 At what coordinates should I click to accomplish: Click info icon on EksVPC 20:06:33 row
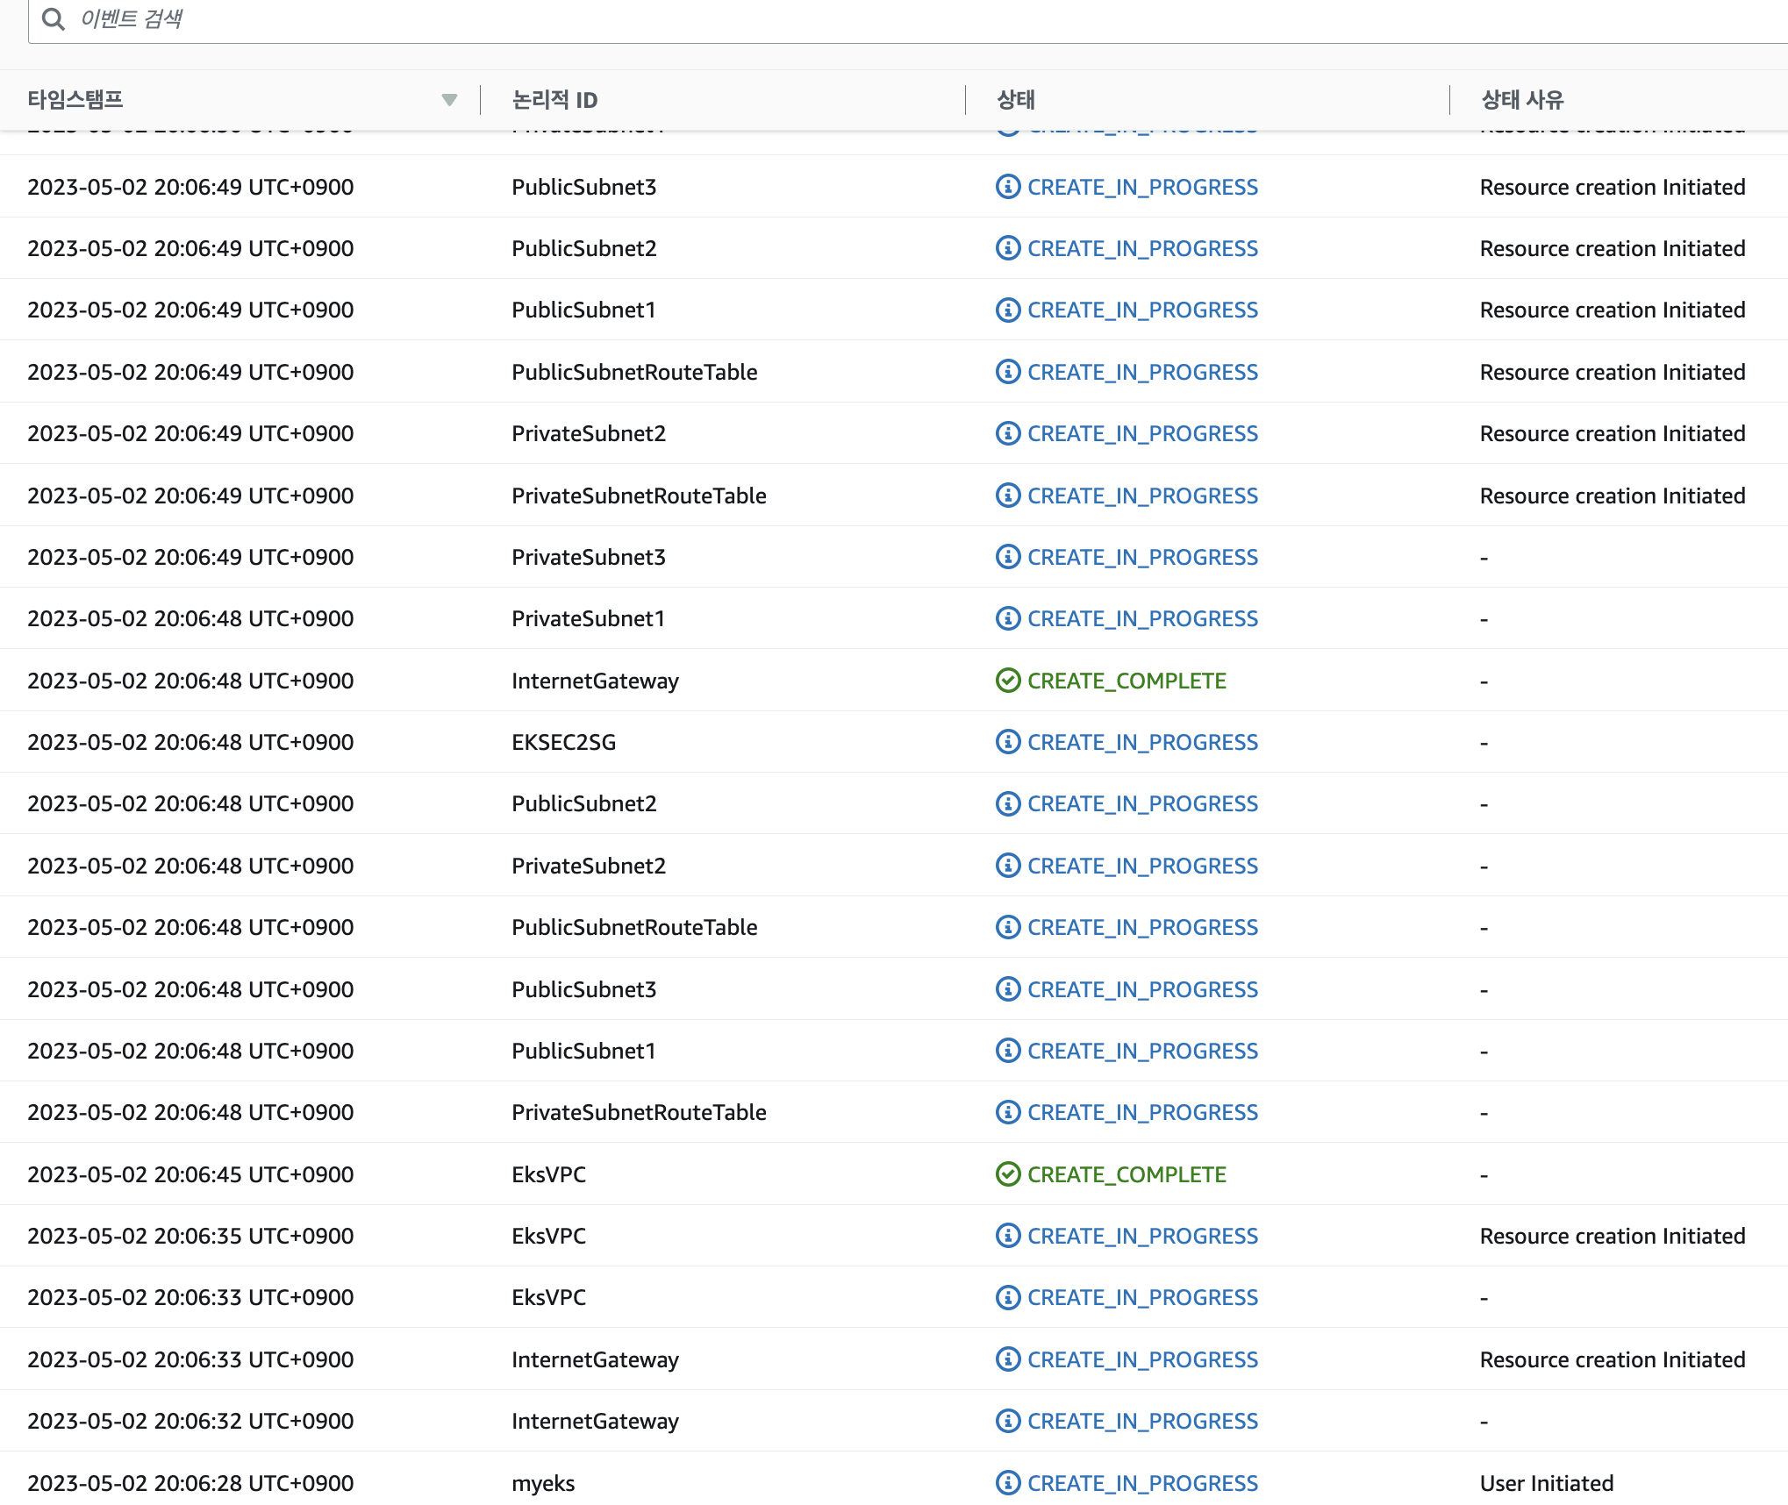pyautogui.click(x=1008, y=1297)
